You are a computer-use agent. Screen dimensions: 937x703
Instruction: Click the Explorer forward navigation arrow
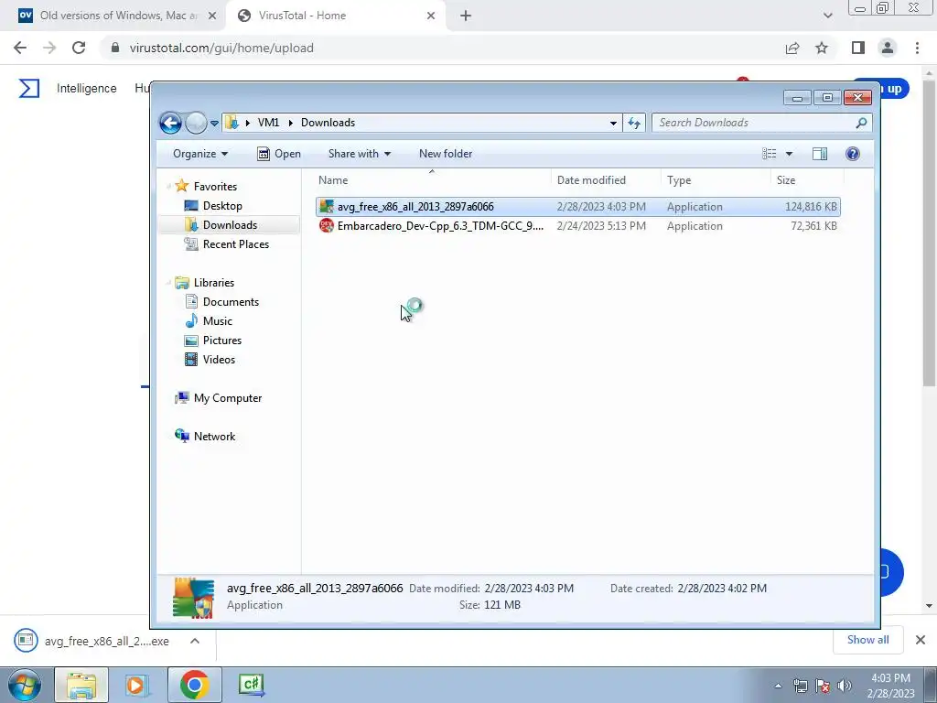pos(196,124)
